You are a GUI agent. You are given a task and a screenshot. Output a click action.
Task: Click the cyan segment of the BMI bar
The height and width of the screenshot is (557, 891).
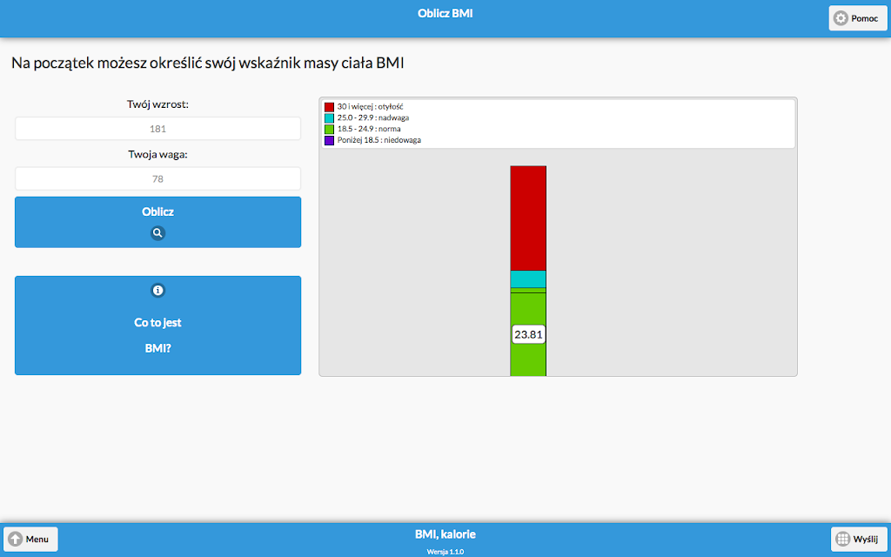point(528,279)
